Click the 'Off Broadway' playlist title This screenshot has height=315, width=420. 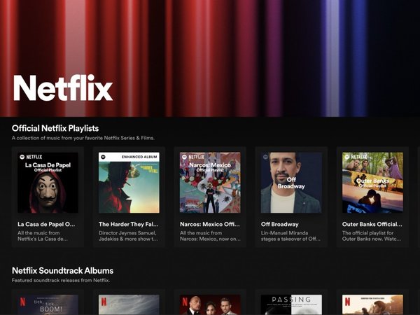click(281, 225)
